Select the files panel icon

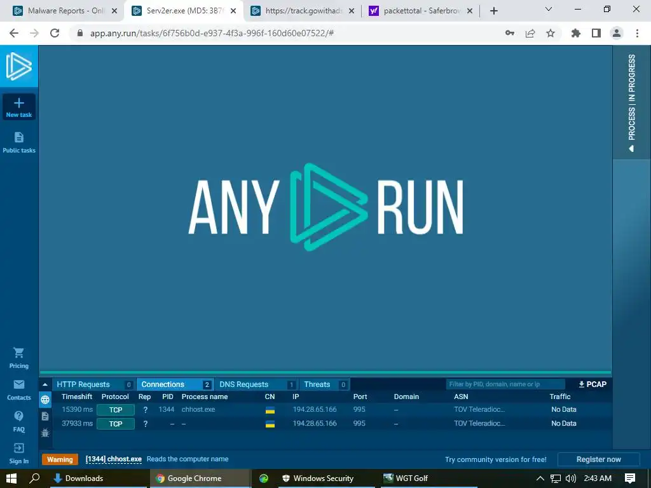point(45,416)
